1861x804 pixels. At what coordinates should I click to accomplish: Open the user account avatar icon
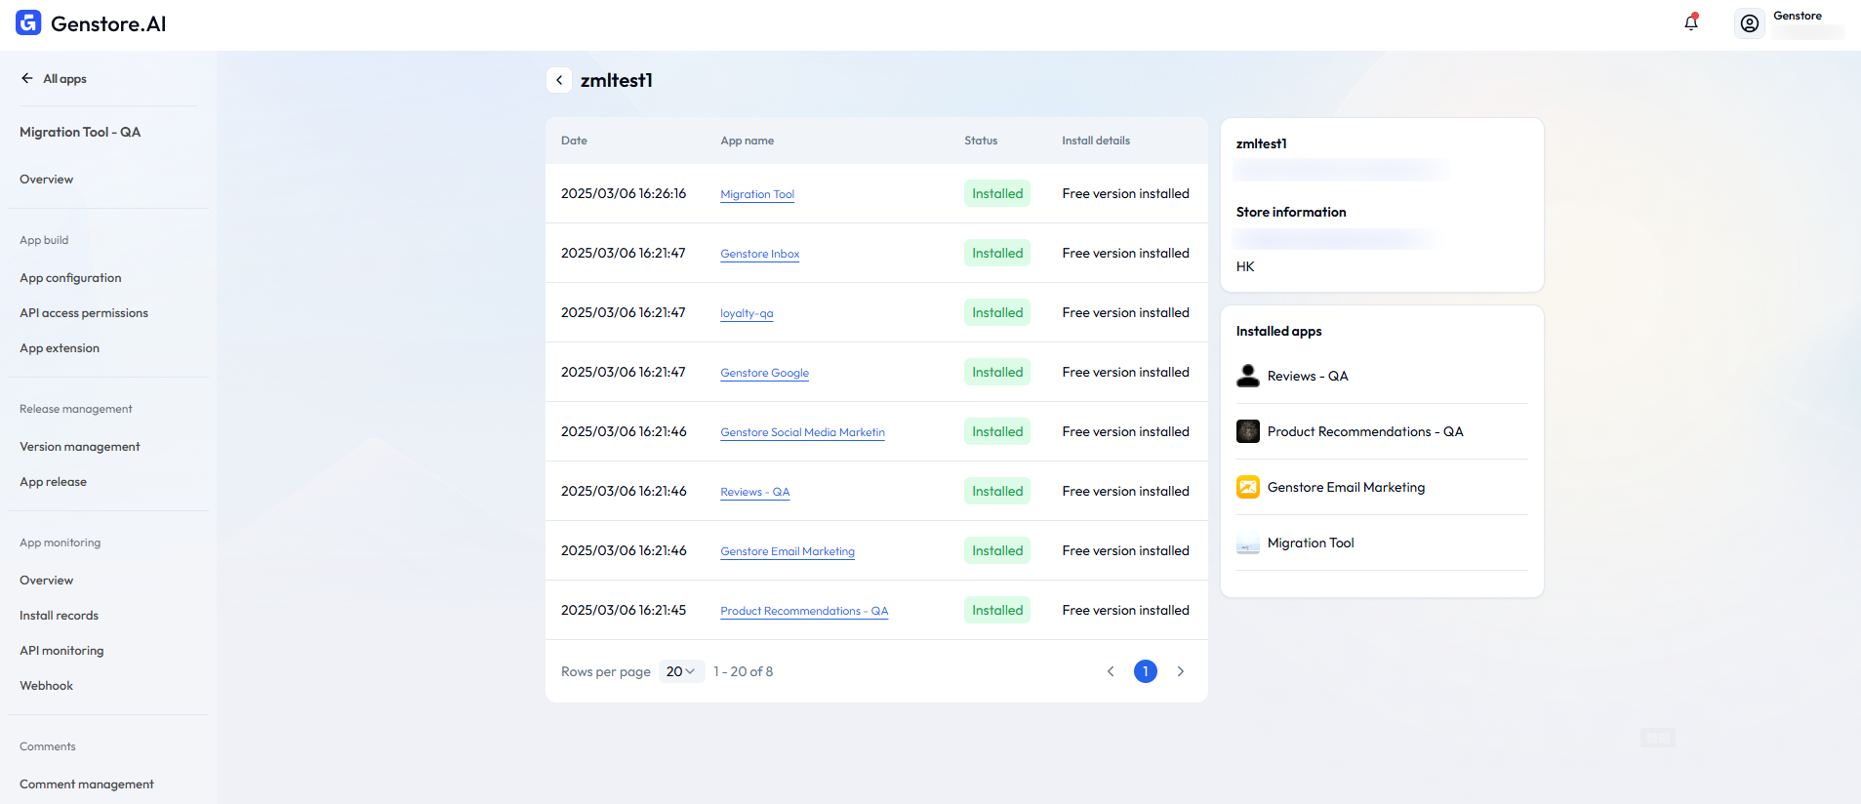point(1750,23)
